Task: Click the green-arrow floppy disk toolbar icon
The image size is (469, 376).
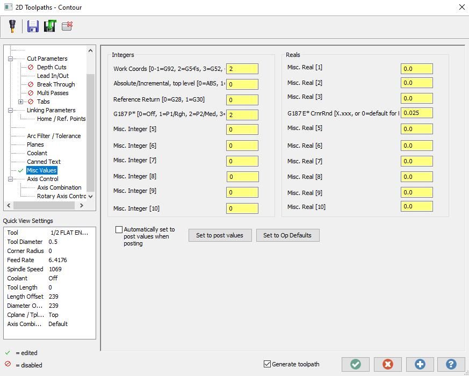Action: pyautogui.click(x=50, y=26)
